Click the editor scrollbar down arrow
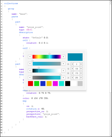The image size is (112, 137). coord(110,135)
